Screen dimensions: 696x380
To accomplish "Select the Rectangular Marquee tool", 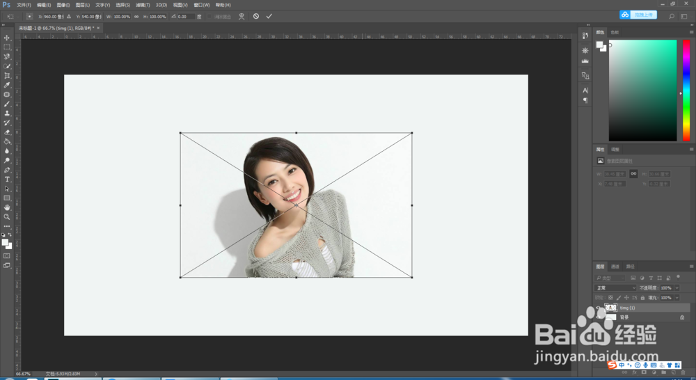I will pyautogui.click(x=7, y=47).
